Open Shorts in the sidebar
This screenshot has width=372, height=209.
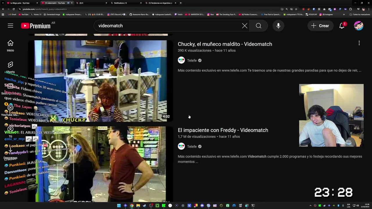(x=10, y=67)
